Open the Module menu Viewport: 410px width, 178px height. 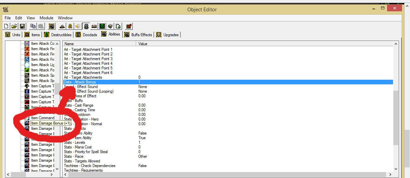coord(46,18)
